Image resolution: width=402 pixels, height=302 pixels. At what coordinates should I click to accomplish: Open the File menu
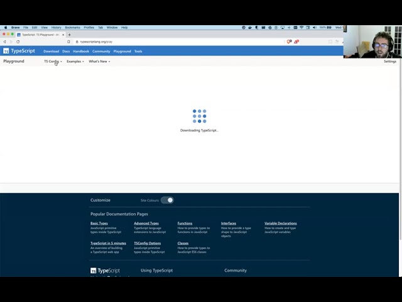tap(26, 28)
